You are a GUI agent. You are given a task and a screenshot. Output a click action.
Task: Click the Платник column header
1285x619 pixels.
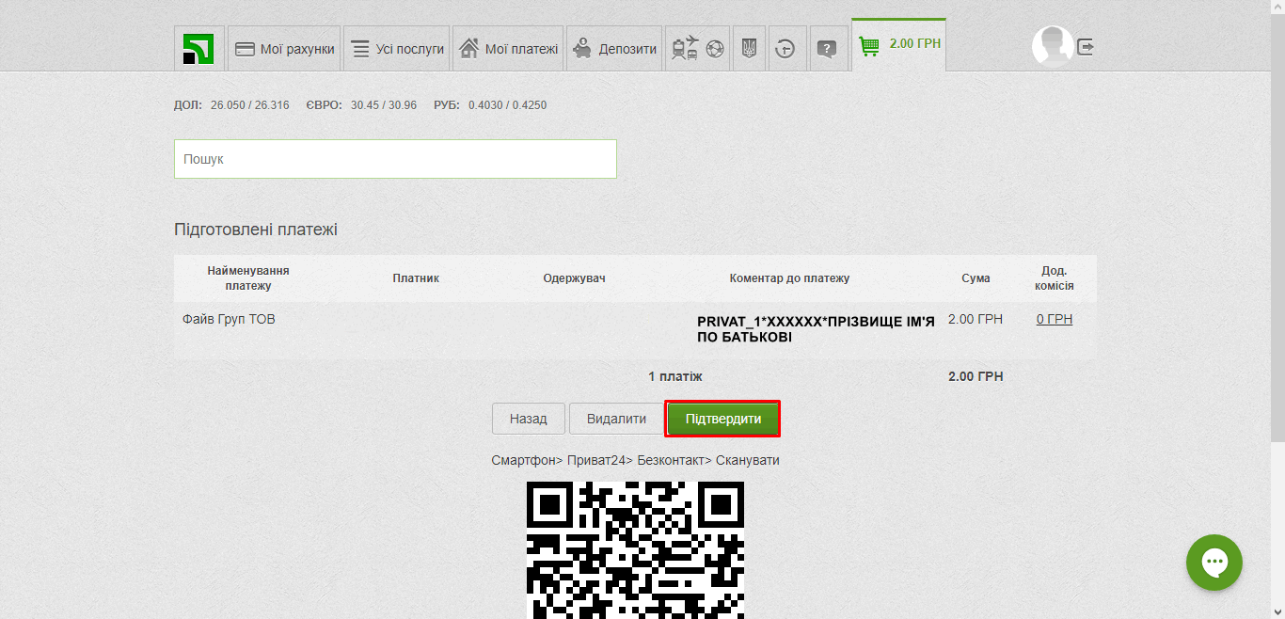point(416,278)
